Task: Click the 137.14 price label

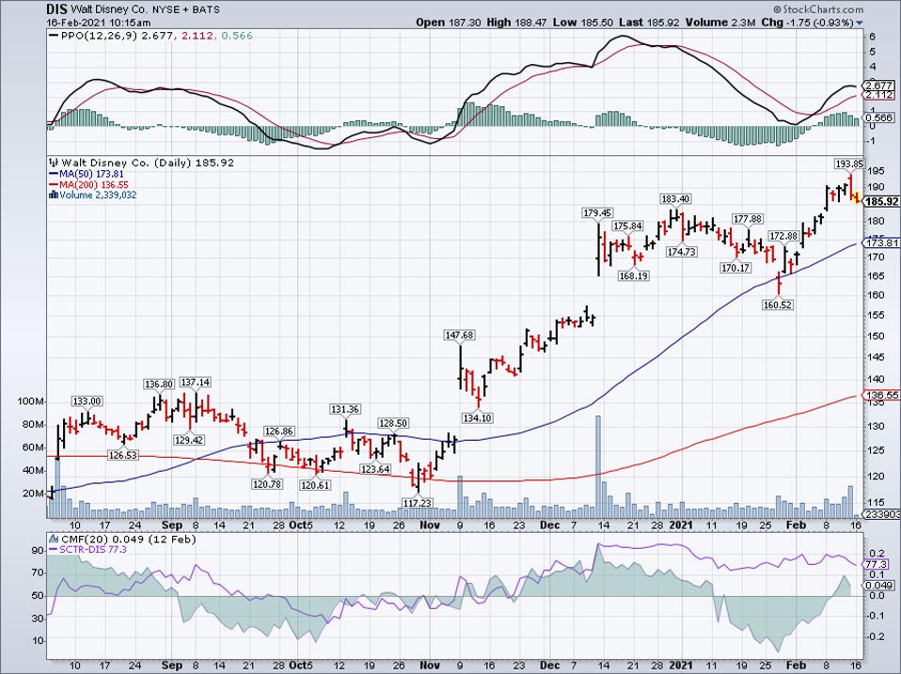Action: (x=196, y=383)
